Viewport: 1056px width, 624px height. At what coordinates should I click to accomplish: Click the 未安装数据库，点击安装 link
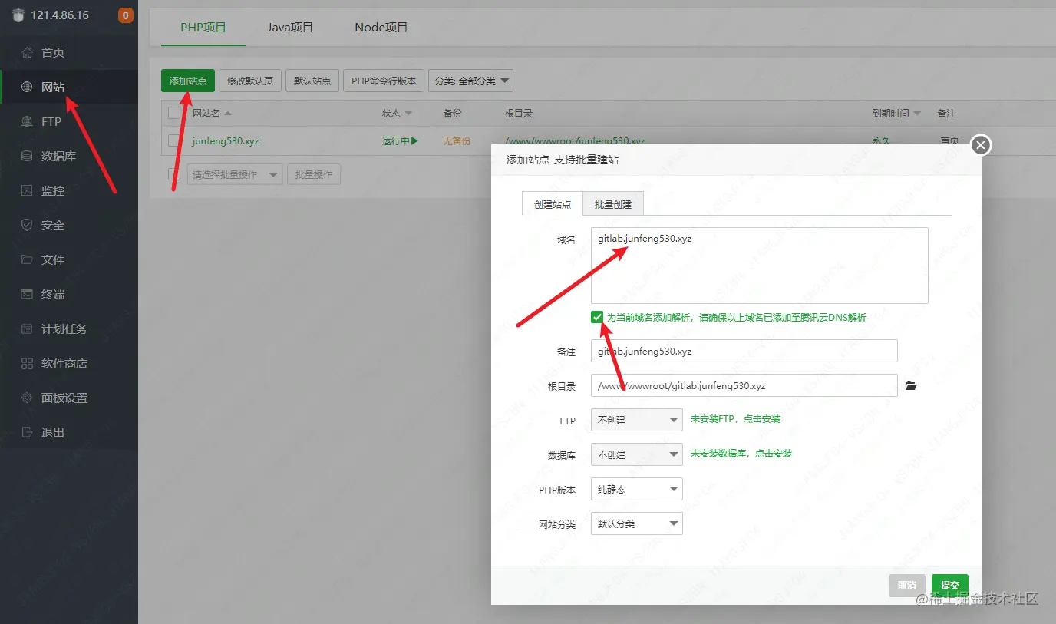pos(741,454)
